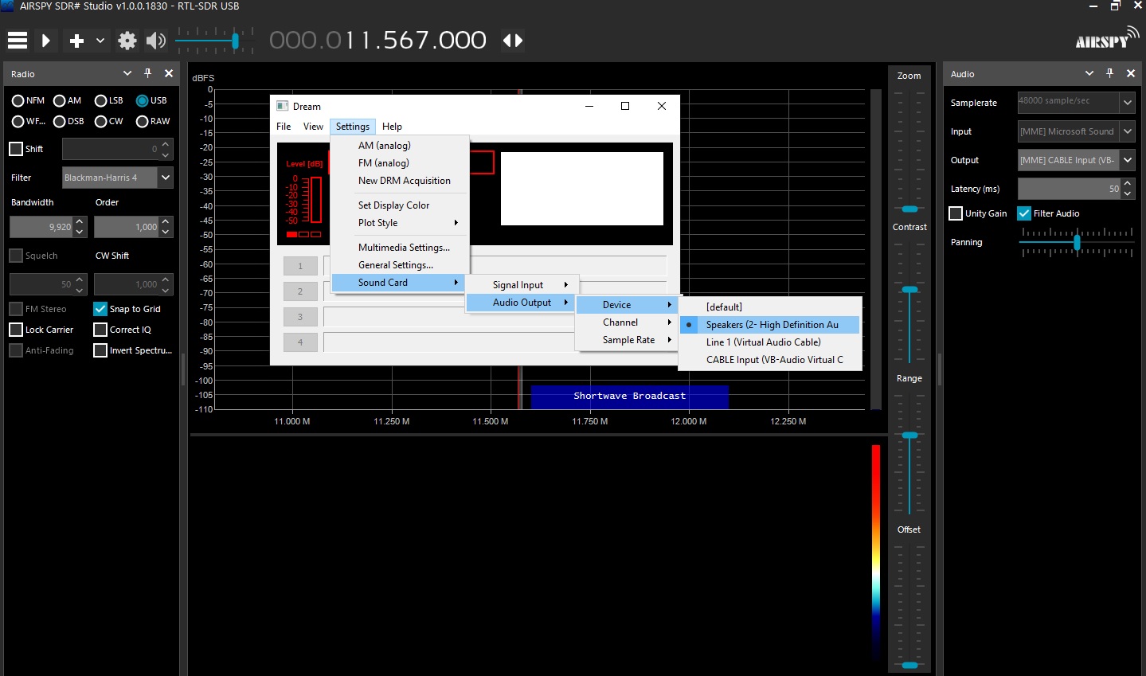This screenshot has height=676, width=1146.
Task: Select USB demodulation mode
Action: point(151,100)
